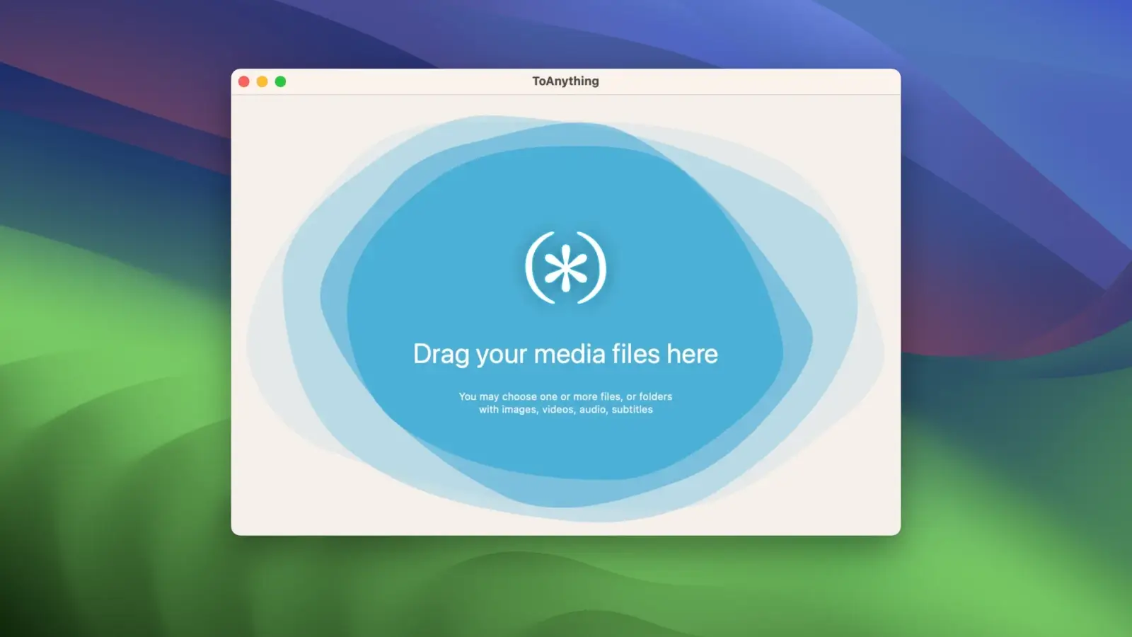Click the left parenthesis of the logo

point(533,268)
